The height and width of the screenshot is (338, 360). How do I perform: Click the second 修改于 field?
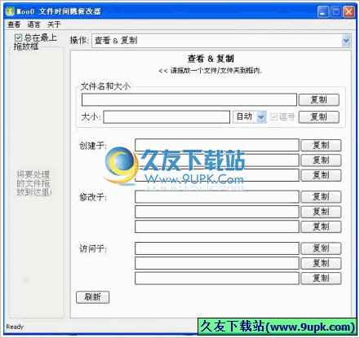point(217,212)
